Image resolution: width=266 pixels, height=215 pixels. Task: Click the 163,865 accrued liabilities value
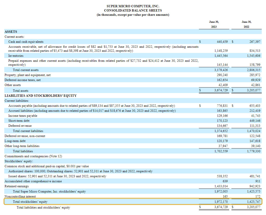click(222, 111)
